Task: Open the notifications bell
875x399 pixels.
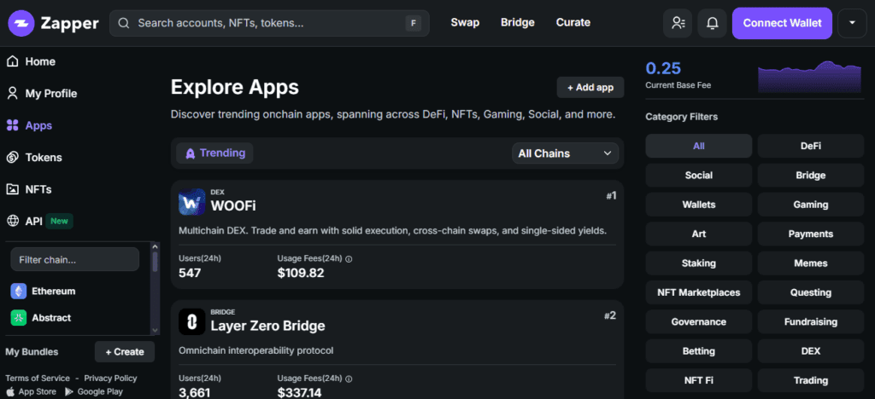Action: coord(712,23)
